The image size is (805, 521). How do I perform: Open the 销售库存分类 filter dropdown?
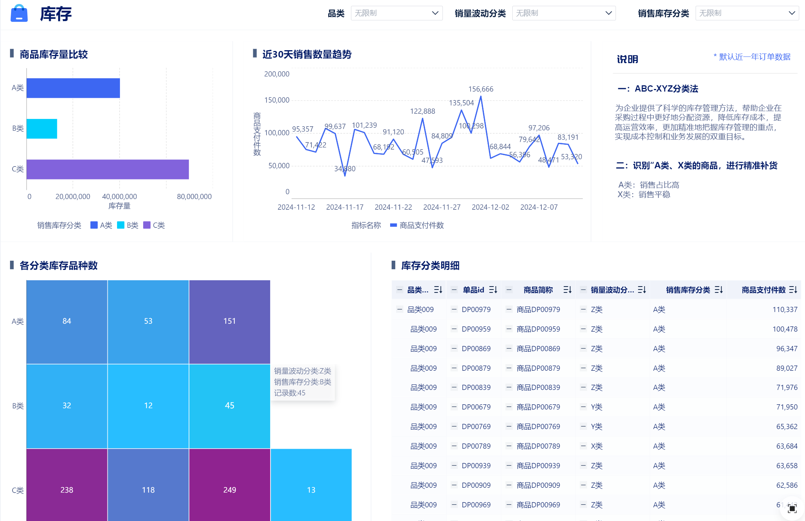(747, 13)
